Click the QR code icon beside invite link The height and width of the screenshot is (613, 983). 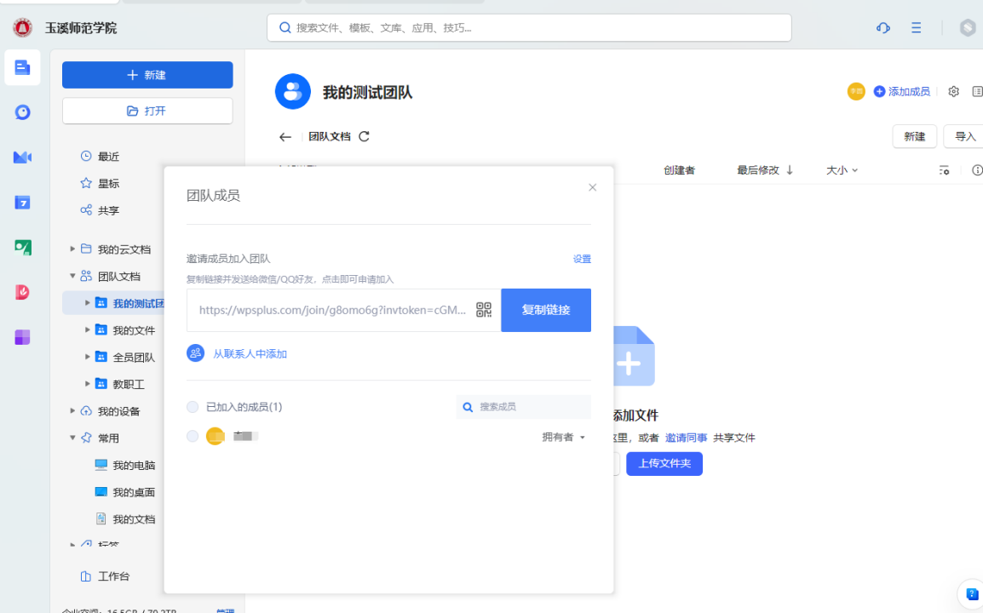(483, 310)
